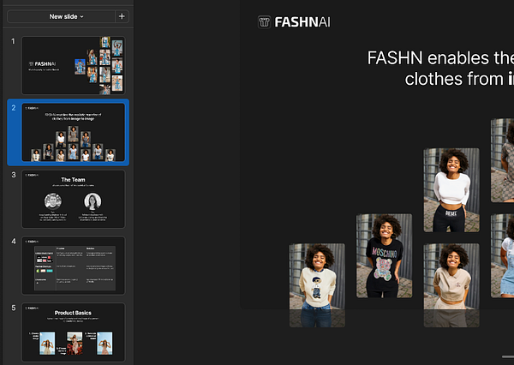Select the photo with beige polo shirt

[x=451, y=285]
